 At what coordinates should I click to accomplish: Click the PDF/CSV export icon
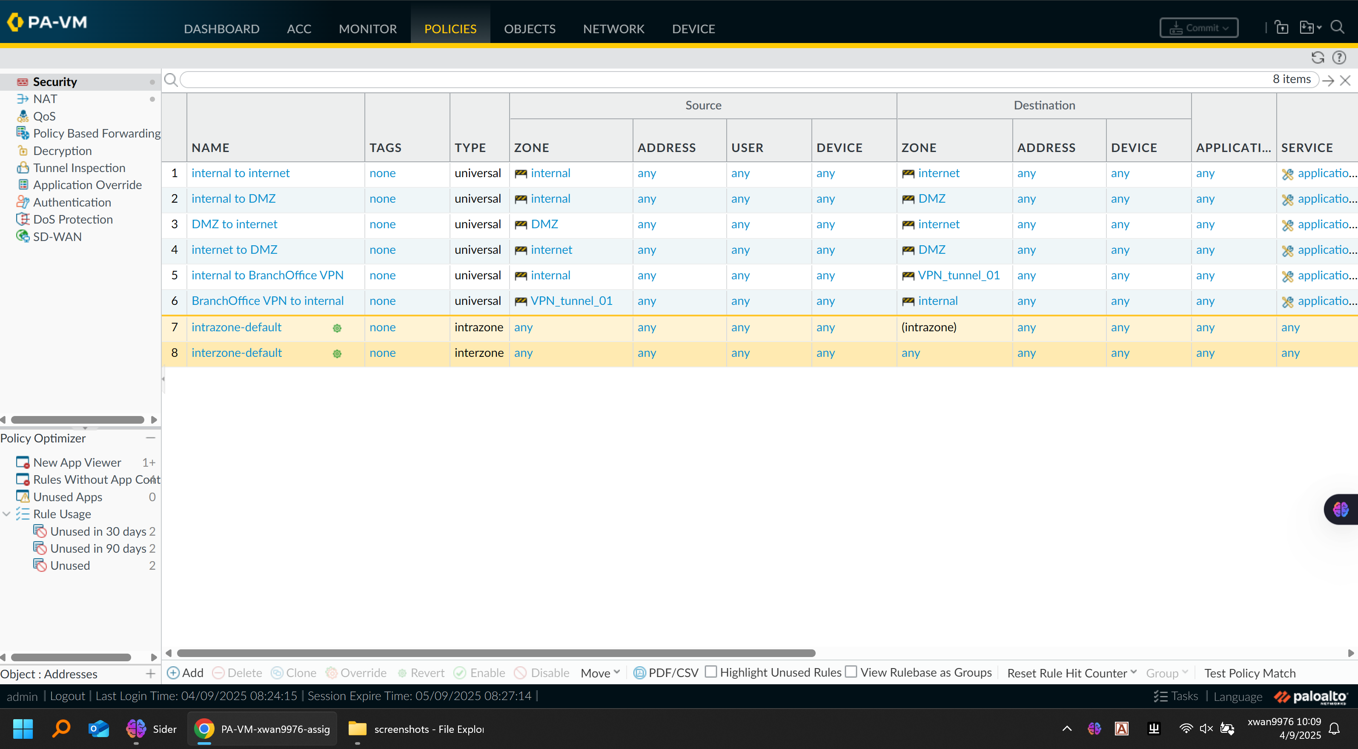(x=639, y=672)
